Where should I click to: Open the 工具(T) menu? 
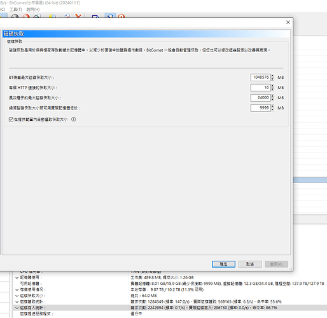pos(16,10)
